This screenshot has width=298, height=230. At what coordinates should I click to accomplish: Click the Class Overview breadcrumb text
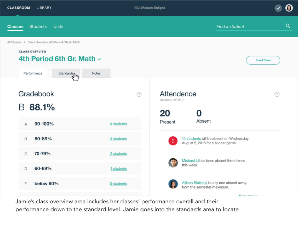(x=54, y=42)
